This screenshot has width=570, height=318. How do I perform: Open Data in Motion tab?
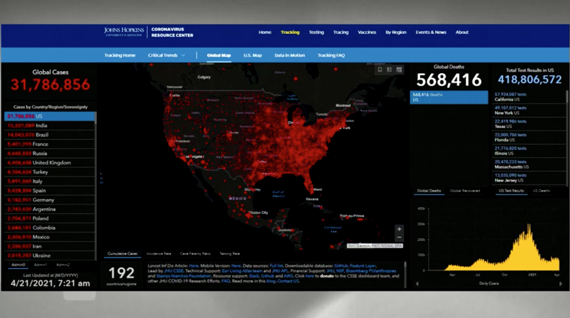[x=289, y=55]
